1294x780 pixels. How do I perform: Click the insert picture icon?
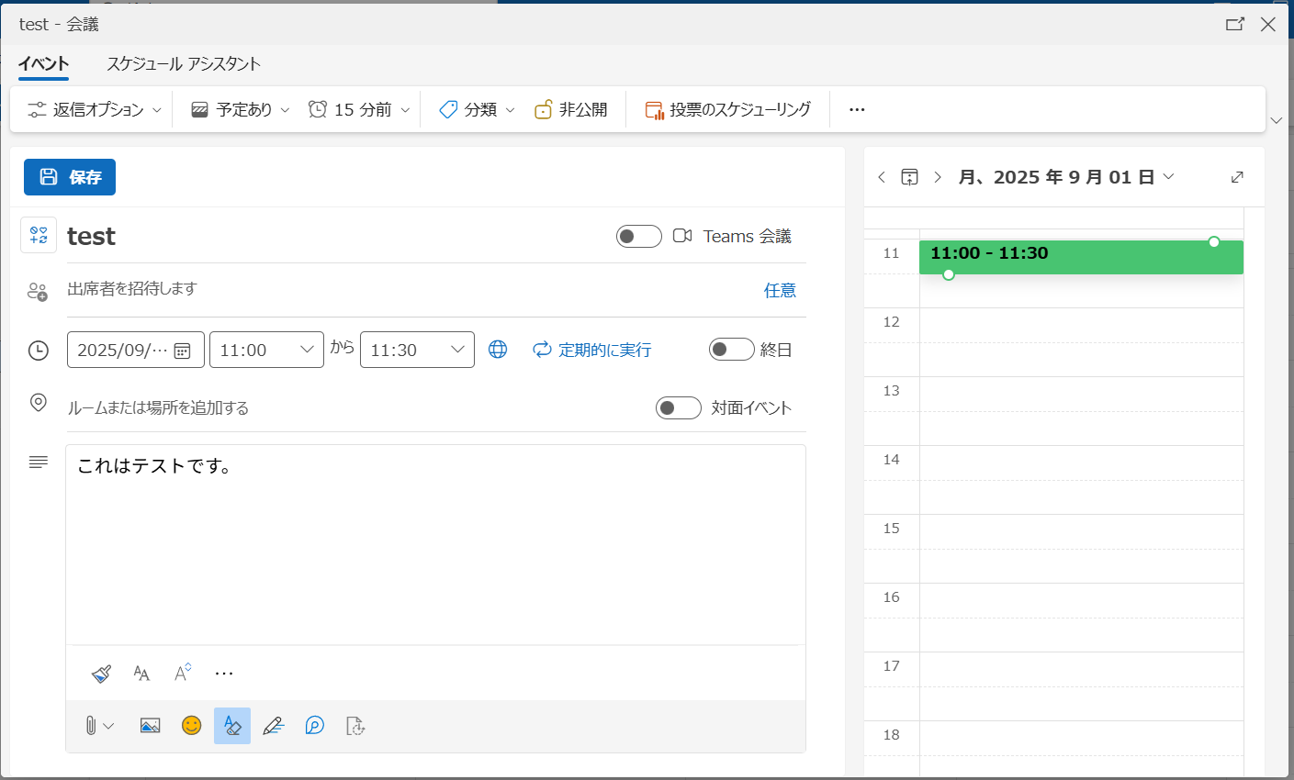coord(151,726)
